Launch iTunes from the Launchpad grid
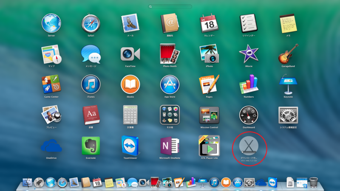 pyautogui.click(x=91, y=84)
